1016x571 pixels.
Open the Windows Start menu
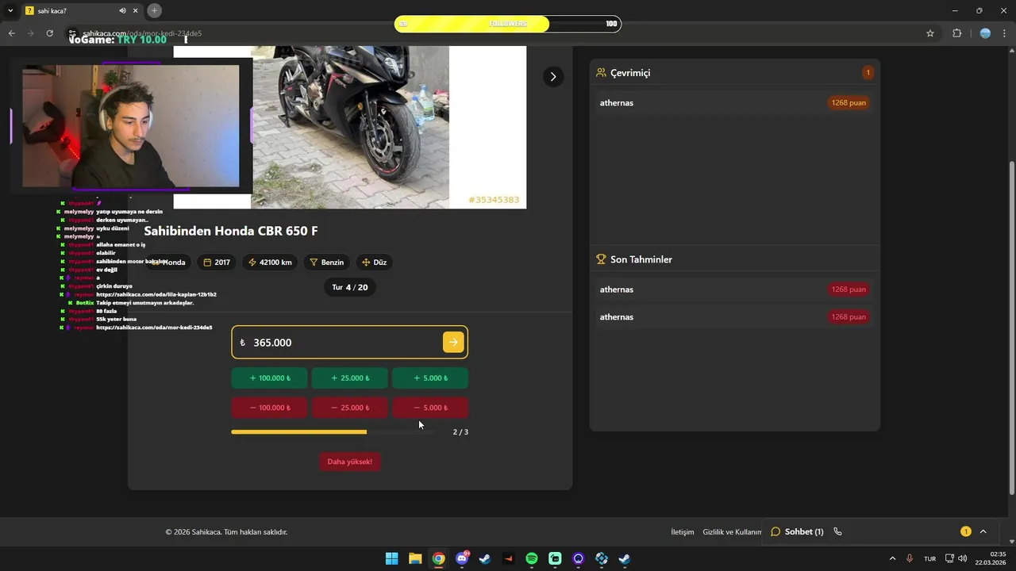click(x=392, y=558)
